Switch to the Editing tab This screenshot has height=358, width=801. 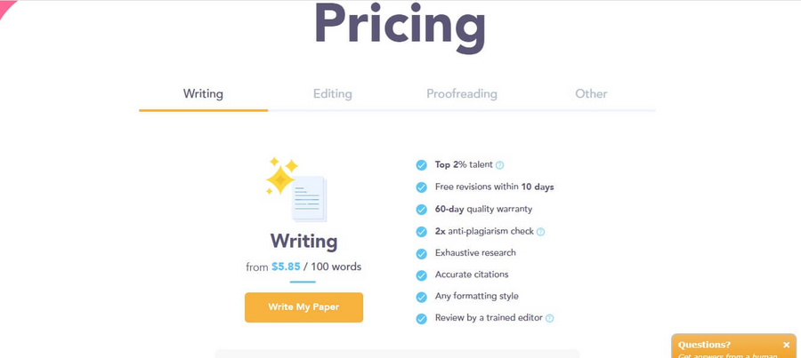point(333,94)
